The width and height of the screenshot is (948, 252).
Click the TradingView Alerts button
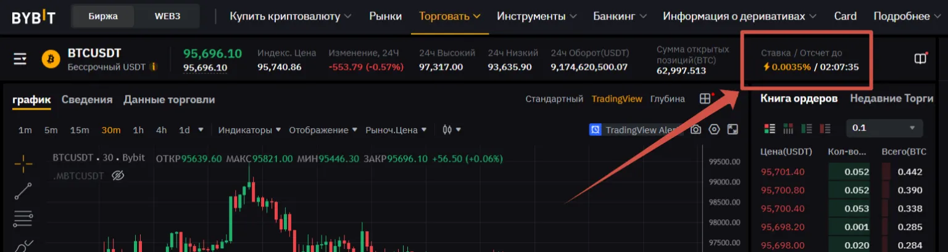point(636,130)
